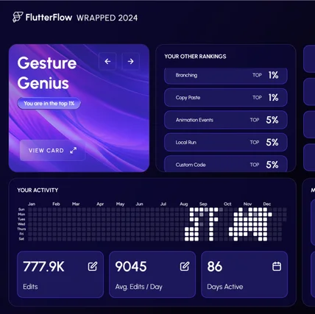Click the Avg. Edits / Day label

[x=139, y=287]
